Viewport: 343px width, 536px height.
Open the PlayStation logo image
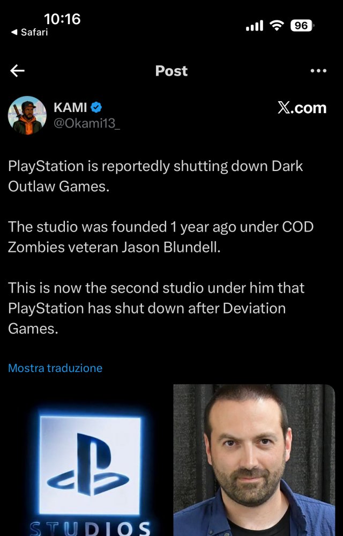tap(90, 460)
